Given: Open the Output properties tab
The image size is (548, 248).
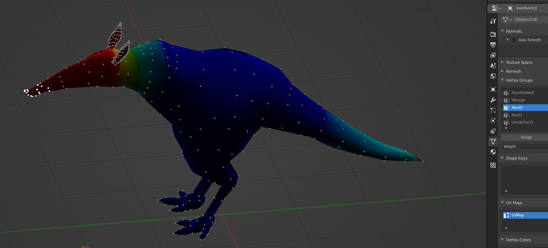Looking at the screenshot, I should tap(493, 45).
